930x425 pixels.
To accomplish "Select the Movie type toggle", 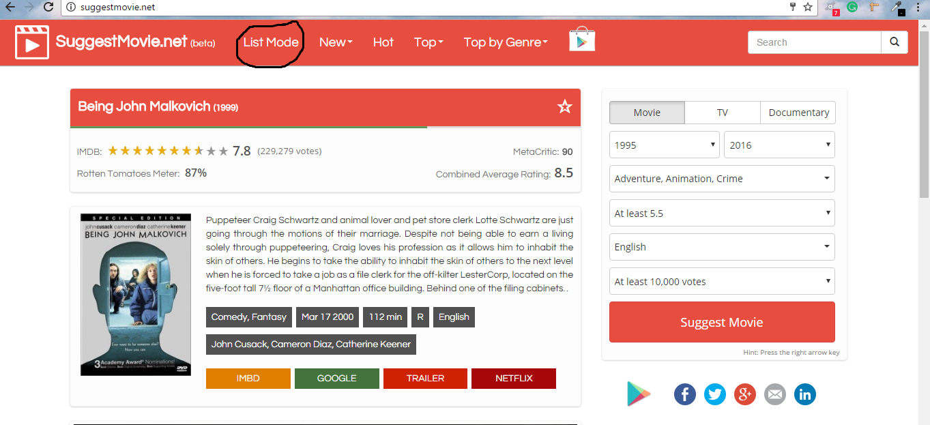I will click(647, 113).
